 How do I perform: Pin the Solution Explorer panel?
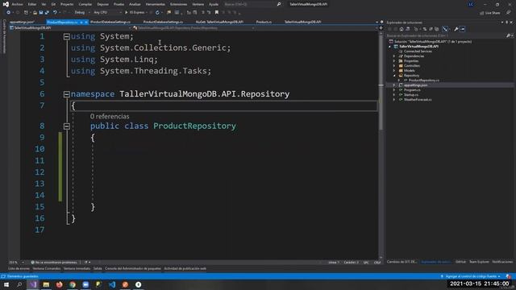coord(506,23)
